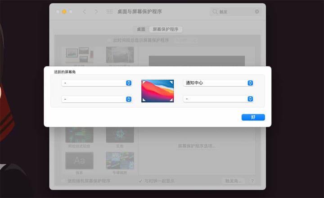Open the 通知中心 hot corner dropdown
Image resolution: width=324 pixels, height=198 pixels.
point(218,83)
